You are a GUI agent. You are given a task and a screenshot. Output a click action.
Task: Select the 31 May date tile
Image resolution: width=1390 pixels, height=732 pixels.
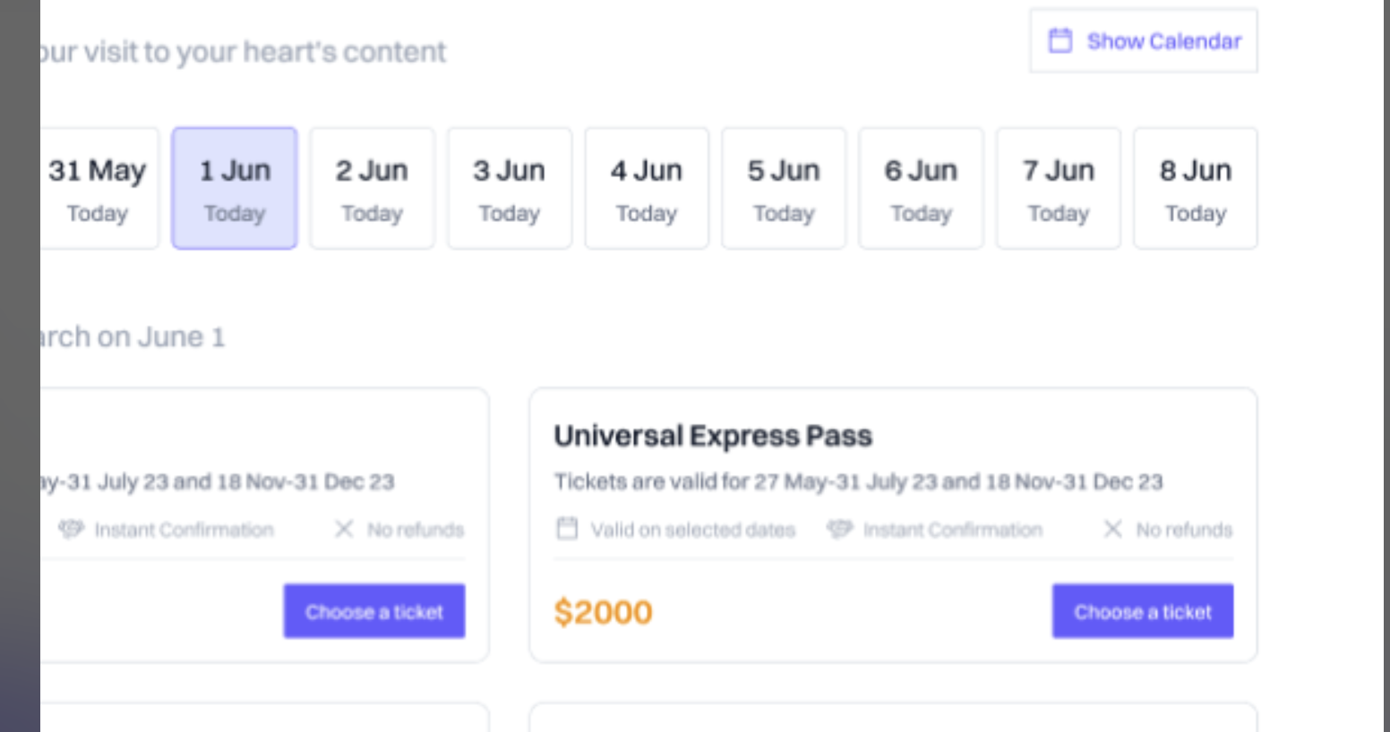99,189
